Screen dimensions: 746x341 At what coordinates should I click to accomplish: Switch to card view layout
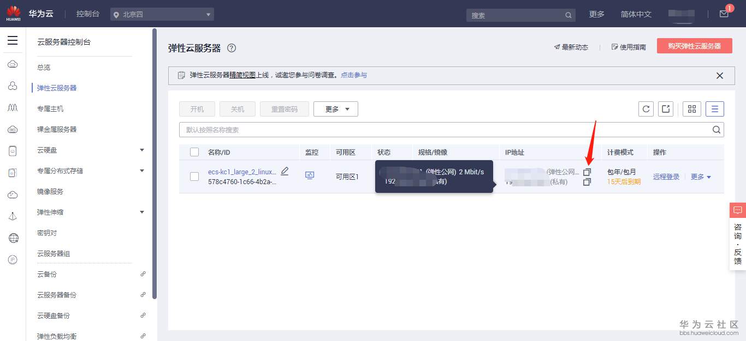[691, 108]
